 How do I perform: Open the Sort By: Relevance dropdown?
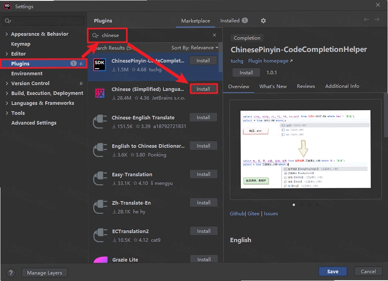pos(195,48)
